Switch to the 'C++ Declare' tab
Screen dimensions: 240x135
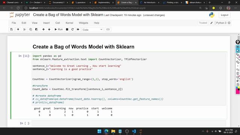pyautogui.click(x=35, y=3)
